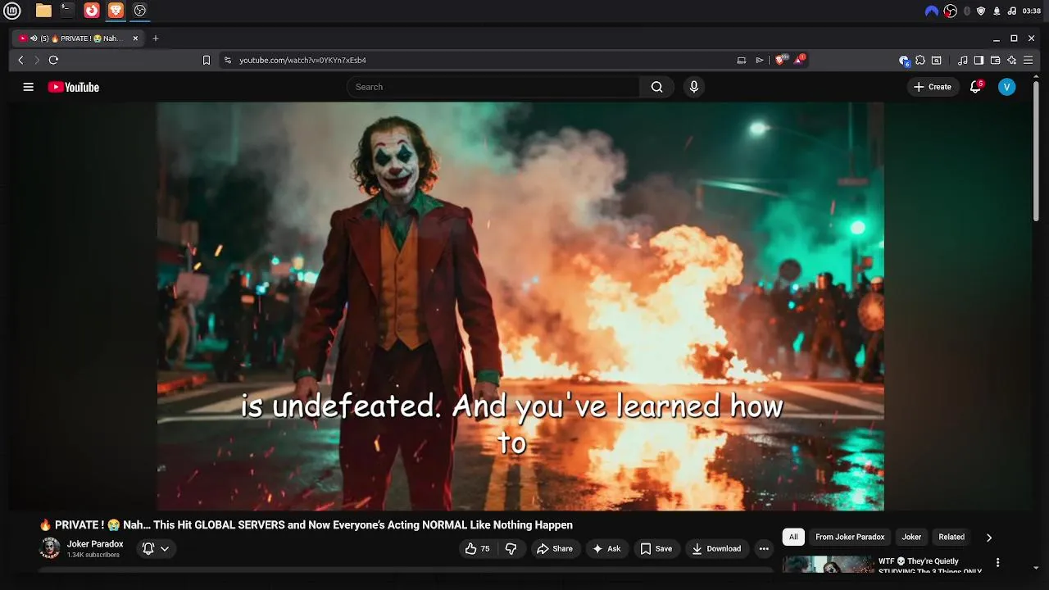
Task: Open the account avatar menu
Action: coord(1007,87)
